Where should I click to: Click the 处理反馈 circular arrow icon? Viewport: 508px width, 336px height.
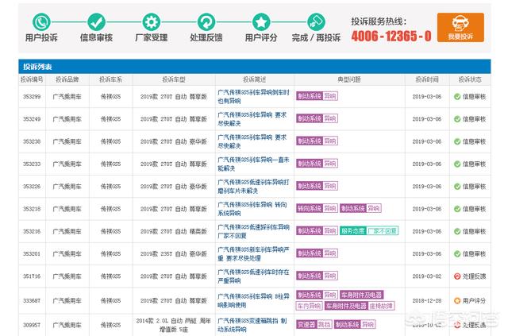click(206, 21)
